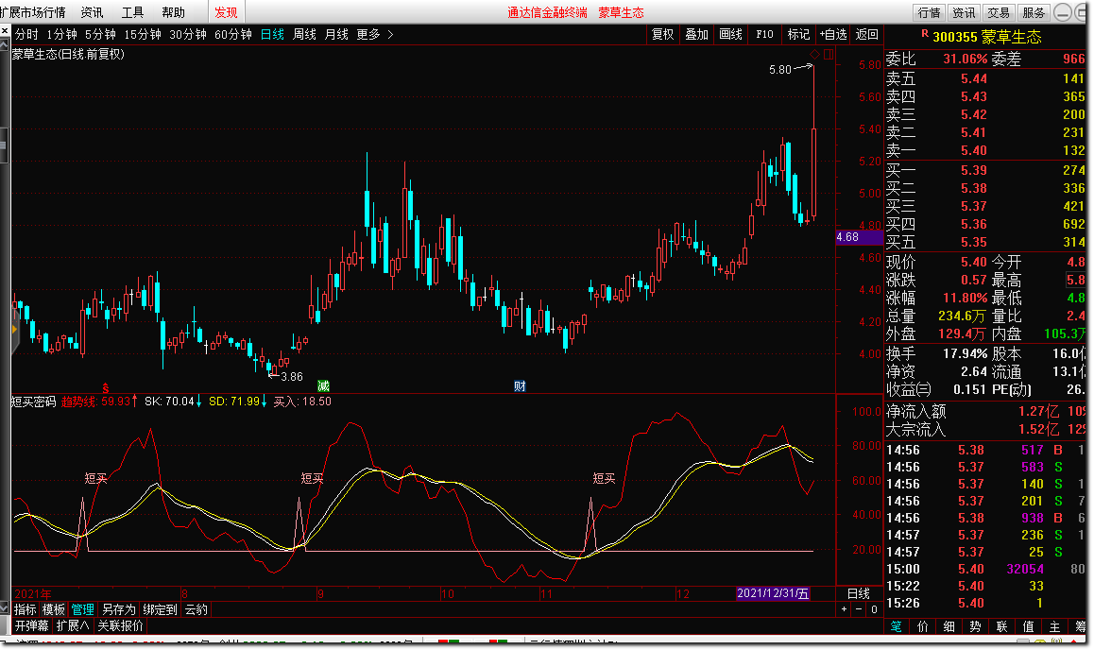The image size is (1094, 650).
Task: Expand timeframes with the > chevron after 更多
Action: (x=390, y=34)
